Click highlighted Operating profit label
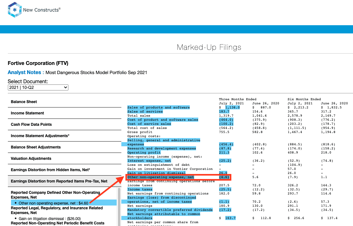The height and width of the screenshot is (226, 353). pyautogui.click(x=144, y=152)
